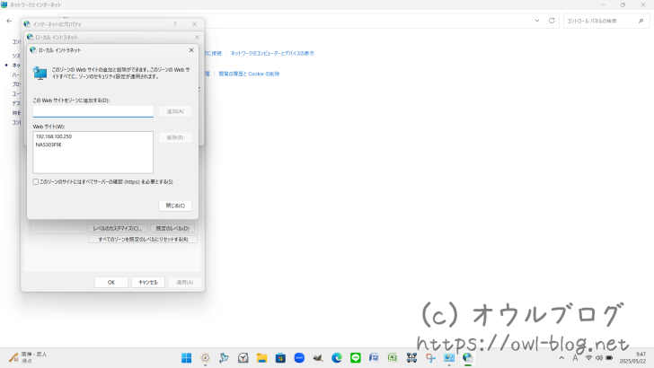Toggle require https server verification checkbox
654x368 pixels.
pos(36,181)
